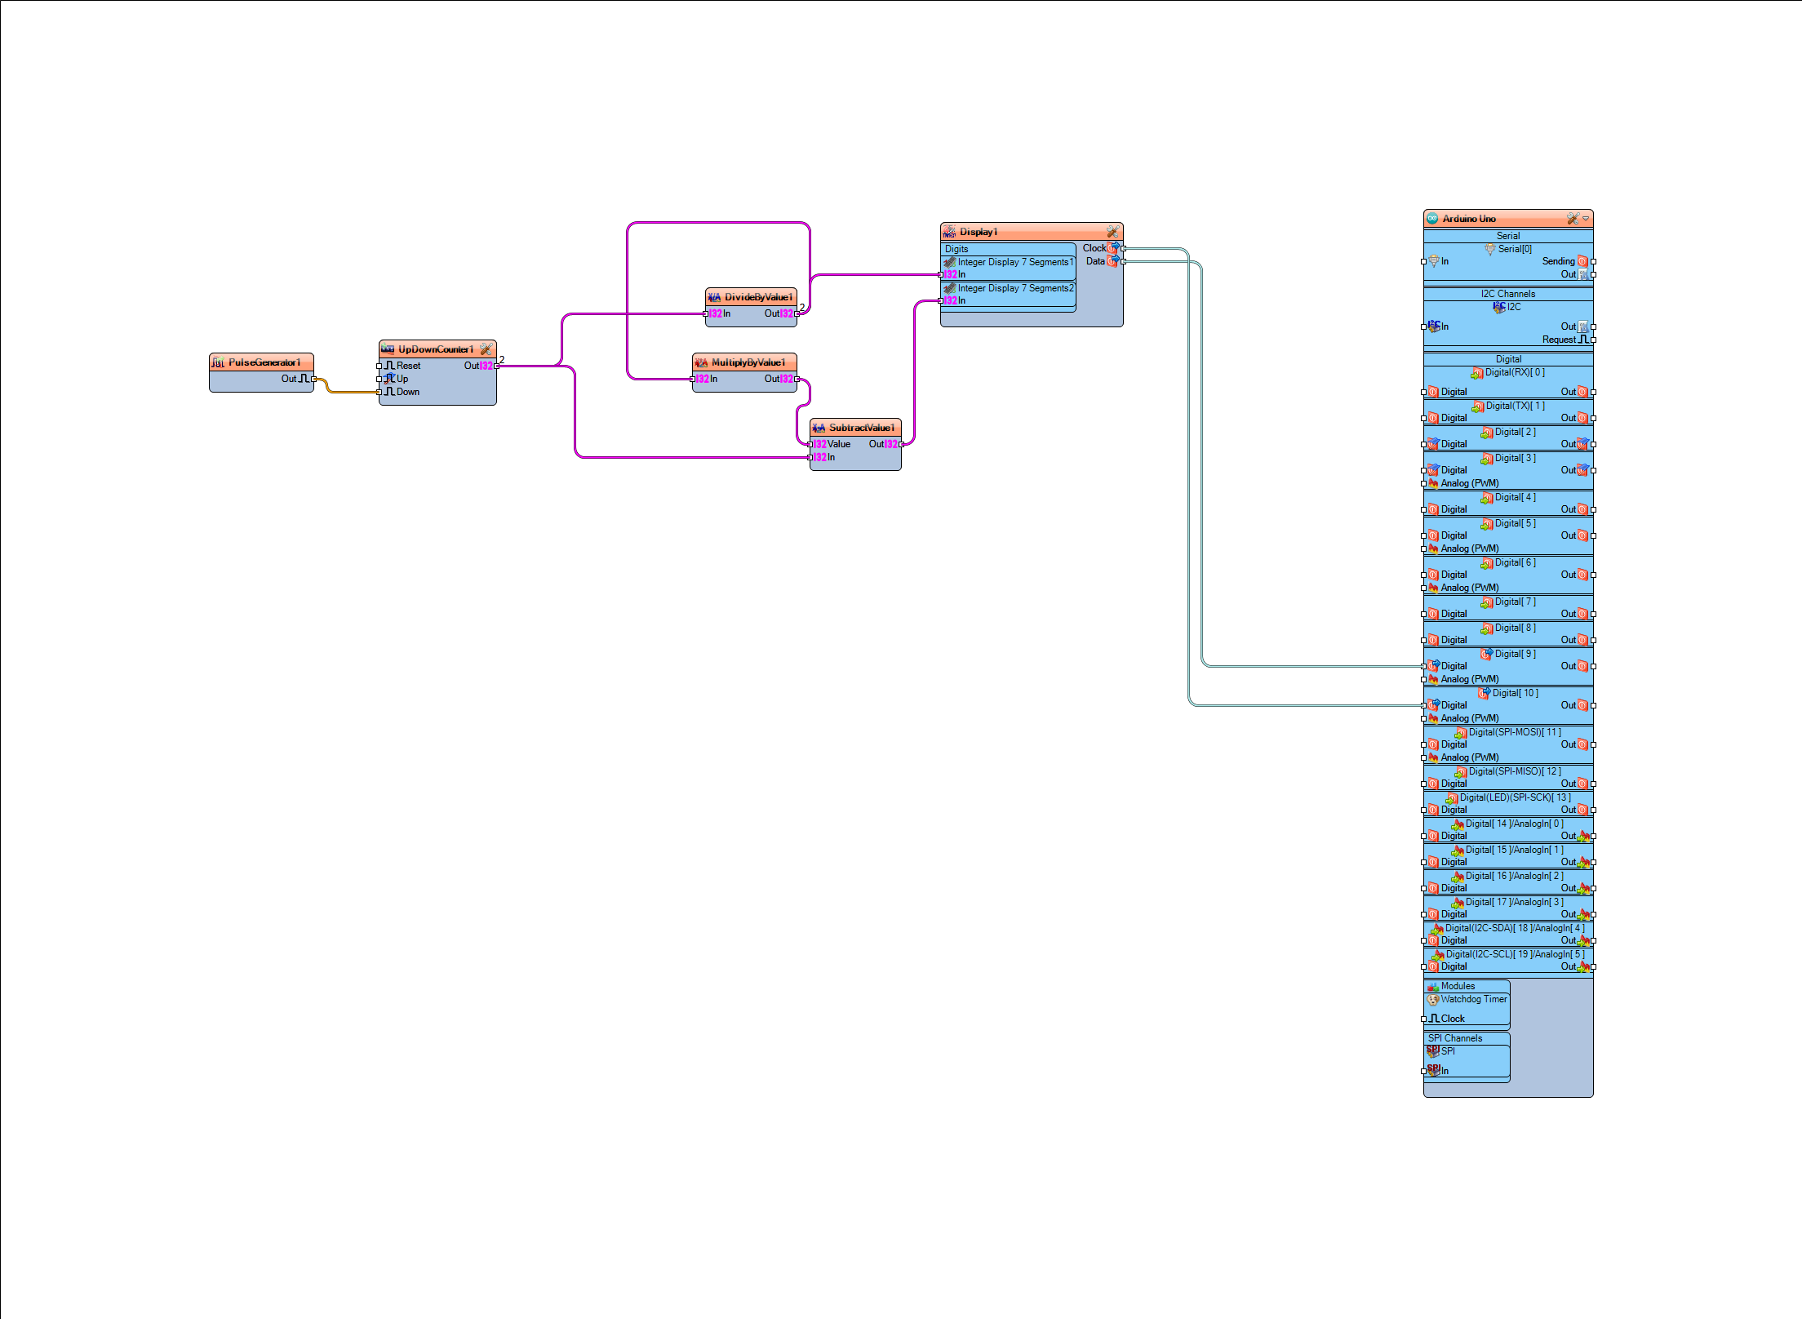Click the Arduino logo icon on the board
This screenshot has width=1802, height=1319.
click(1432, 219)
